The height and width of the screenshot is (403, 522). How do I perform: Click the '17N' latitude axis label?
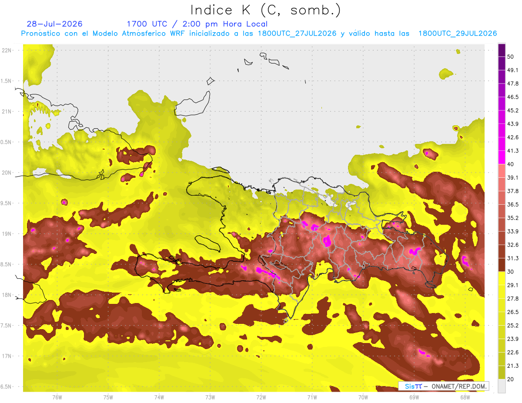click(7, 356)
